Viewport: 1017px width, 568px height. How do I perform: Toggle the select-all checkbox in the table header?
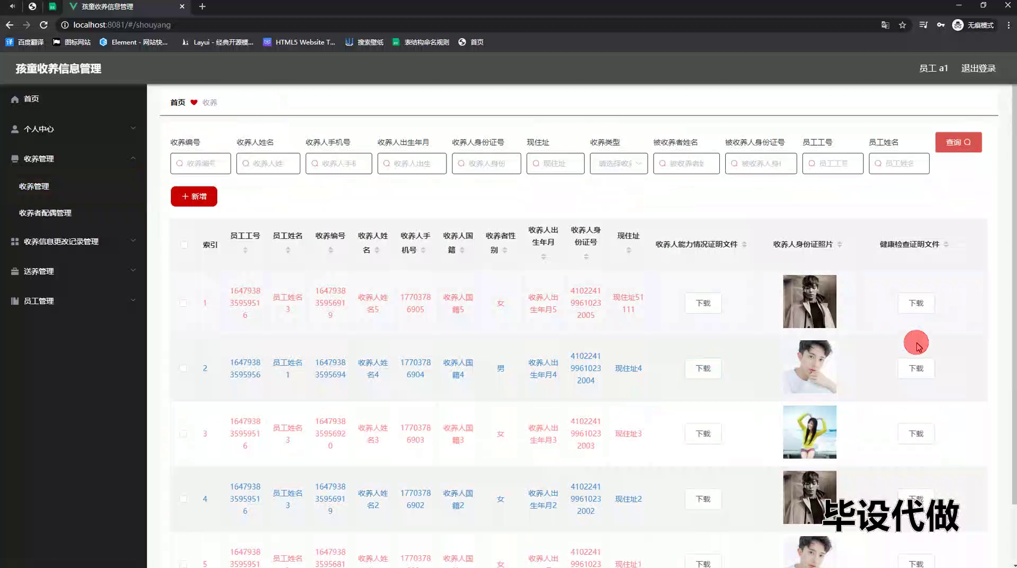pyautogui.click(x=184, y=245)
